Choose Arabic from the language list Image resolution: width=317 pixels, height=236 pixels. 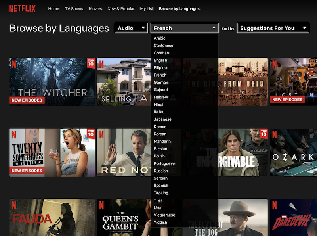point(159,38)
